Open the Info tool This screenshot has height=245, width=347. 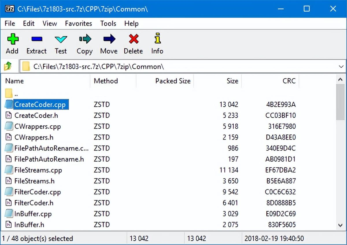pyautogui.click(x=157, y=38)
